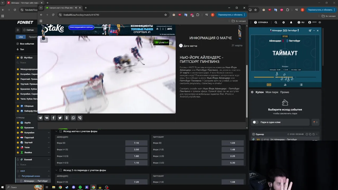Image resolution: width=338 pixels, height=190 pixels.
Task: Share the liveball match via Telegram
Action: [x=40, y=118]
